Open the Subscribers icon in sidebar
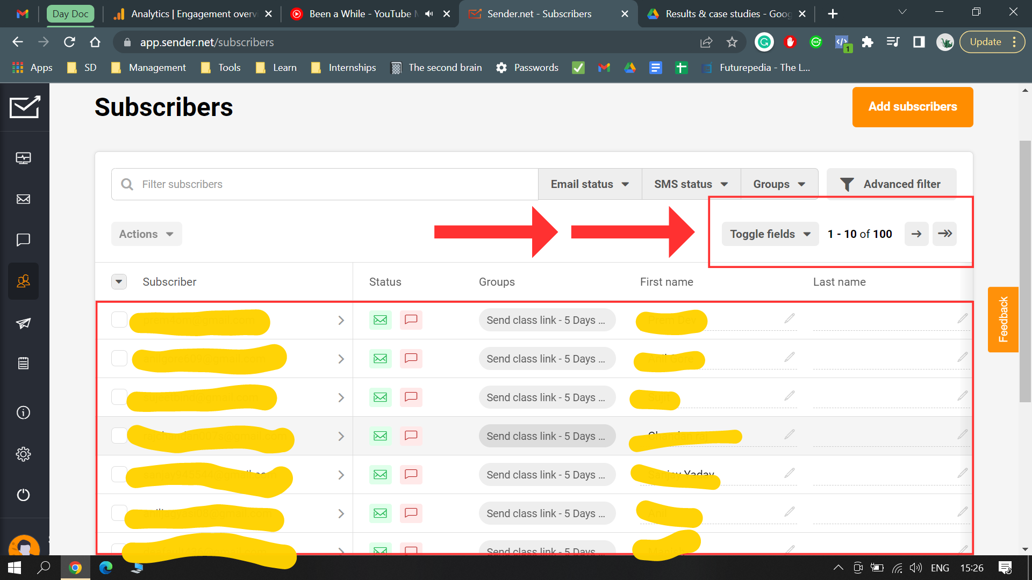This screenshot has width=1032, height=580. (23, 281)
